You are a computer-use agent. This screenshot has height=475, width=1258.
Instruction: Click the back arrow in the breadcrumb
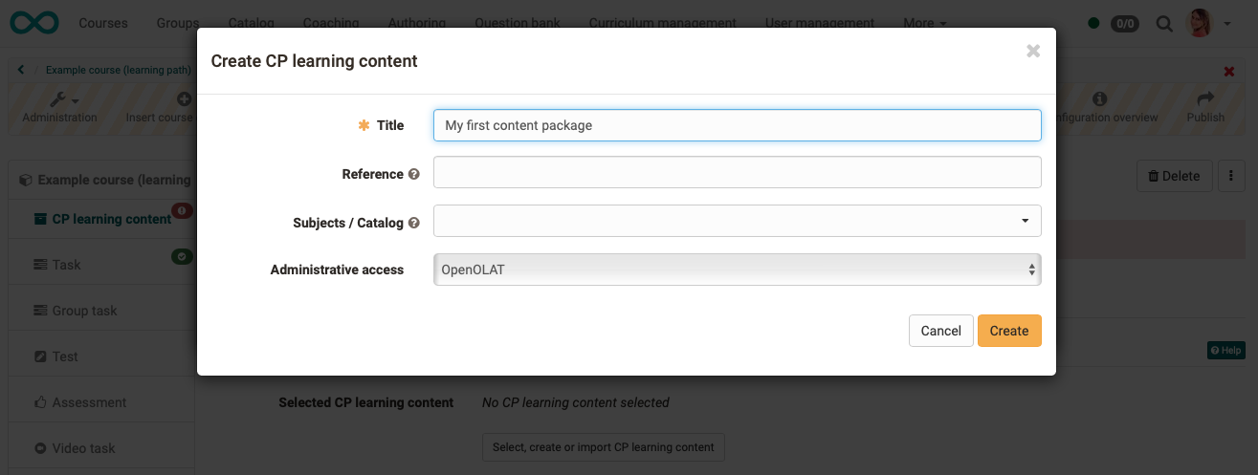pos(21,70)
